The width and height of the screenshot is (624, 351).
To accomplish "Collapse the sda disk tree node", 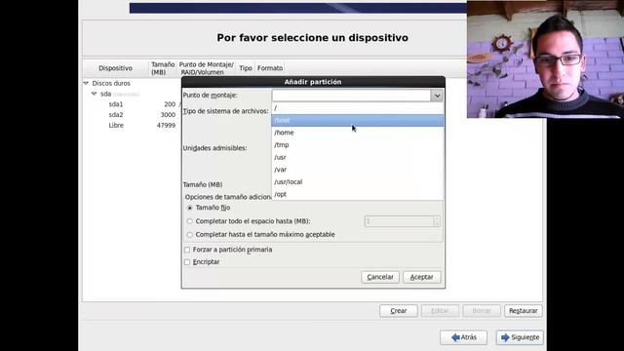I will (x=94, y=94).
